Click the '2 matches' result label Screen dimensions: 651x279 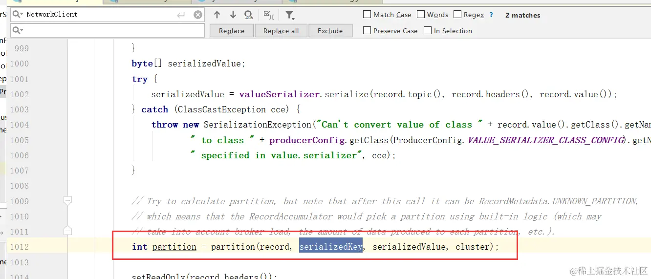pos(522,15)
